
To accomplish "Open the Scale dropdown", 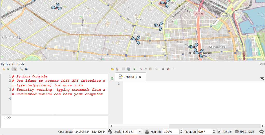I will coord(140,132).
